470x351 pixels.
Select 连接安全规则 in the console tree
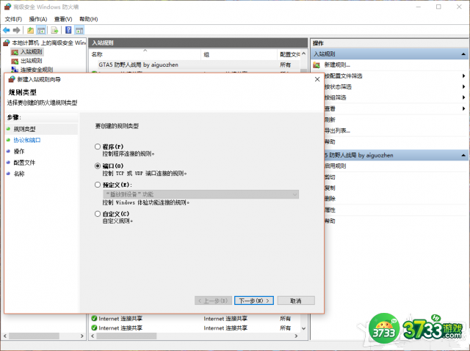pos(37,70)
